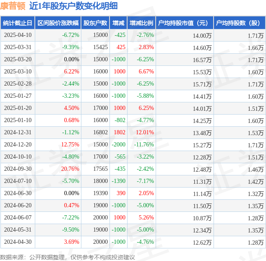Click the -7.17% change ratio
The image size is (266, 261).
[x=146, y=181]
